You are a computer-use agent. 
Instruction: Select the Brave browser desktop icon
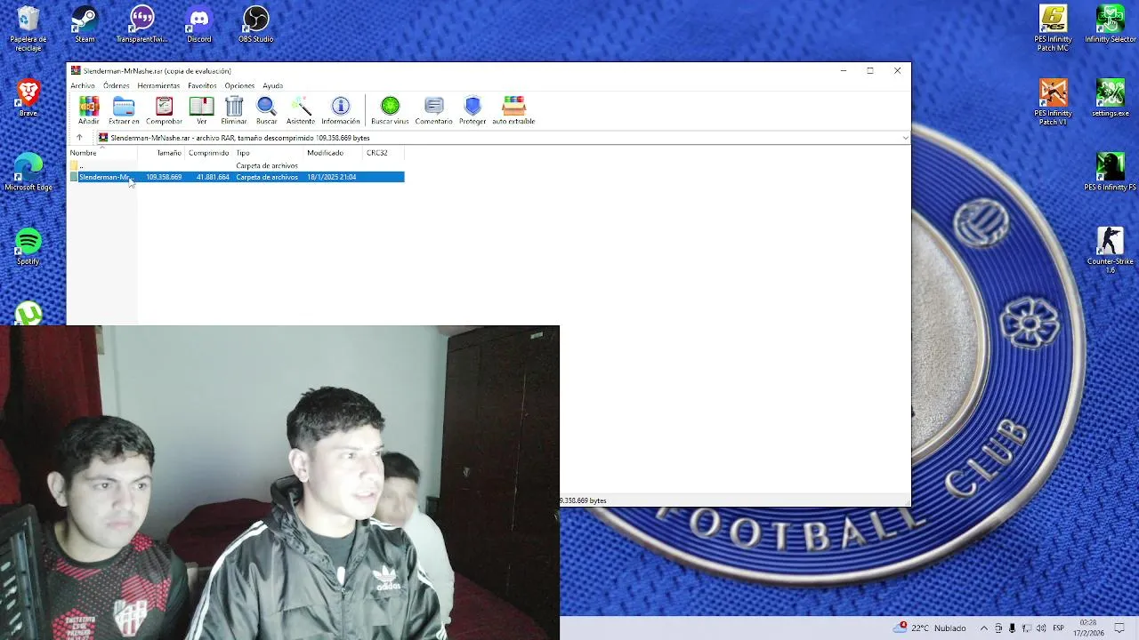click(x=28, y=98)
